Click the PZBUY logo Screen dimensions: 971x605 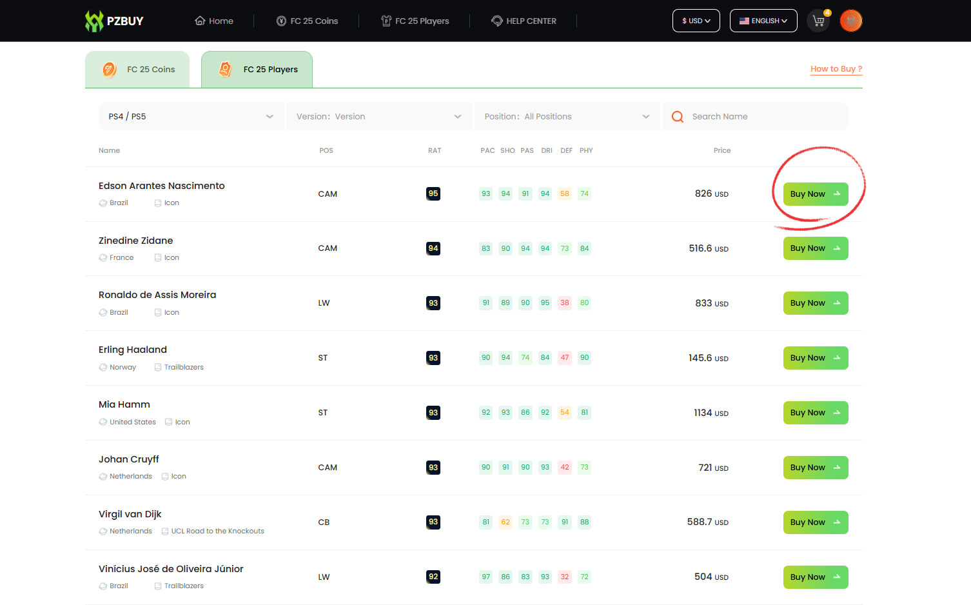pos(114,21)
